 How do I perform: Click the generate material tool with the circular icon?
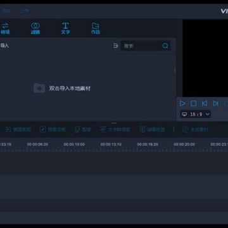pyautogui.click(x=195, y=129)
